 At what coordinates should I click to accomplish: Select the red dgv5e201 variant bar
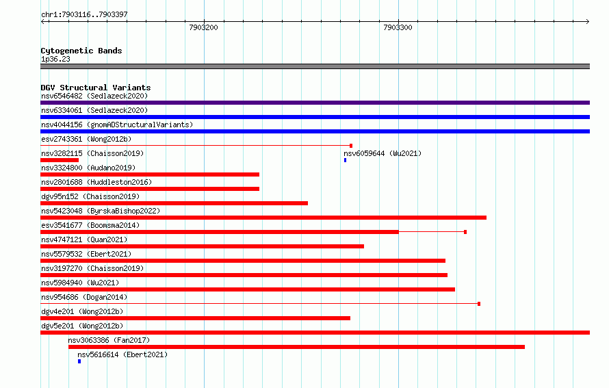(315, 333)
